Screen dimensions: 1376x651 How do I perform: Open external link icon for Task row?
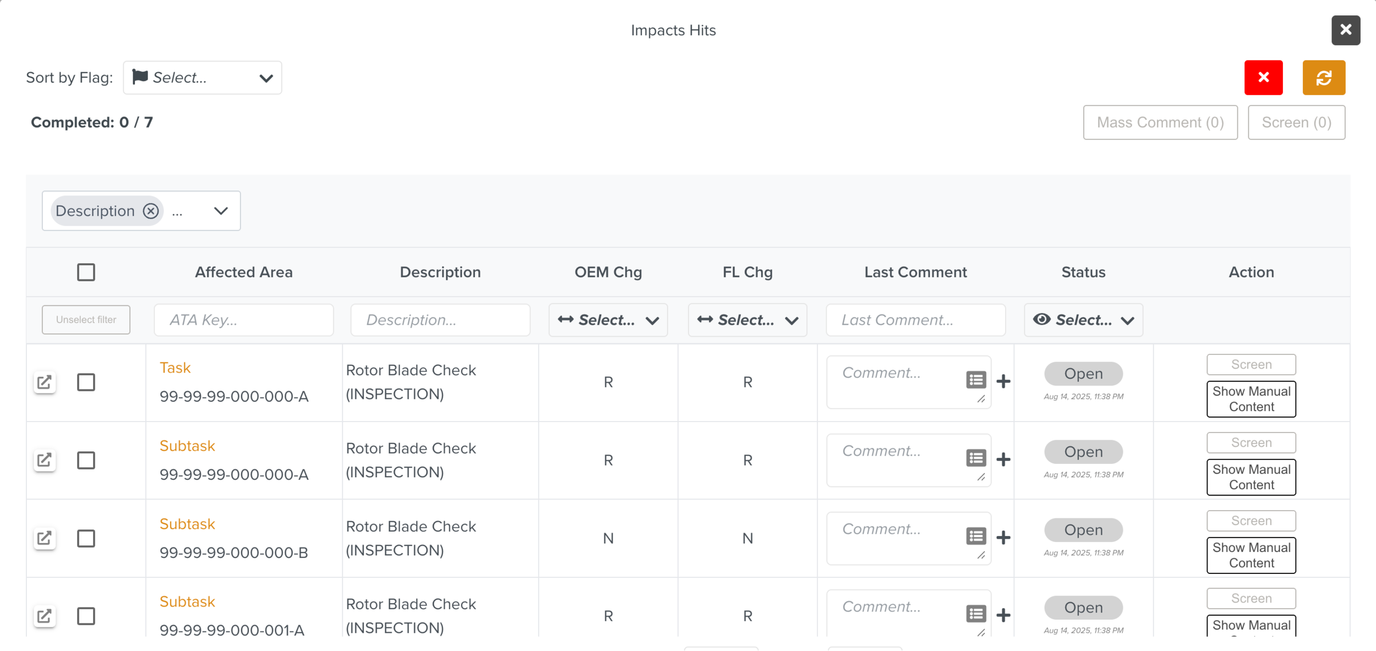(x=45, y=382)
